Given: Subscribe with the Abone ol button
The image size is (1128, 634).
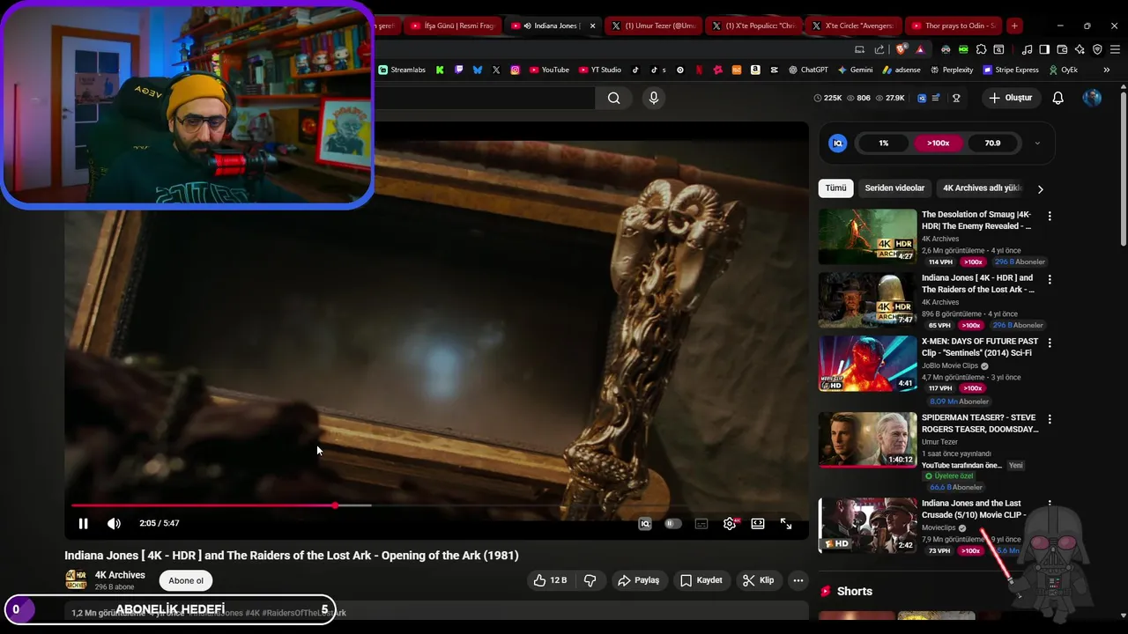Looking at the screenshot, I should [x=186, y=580].
